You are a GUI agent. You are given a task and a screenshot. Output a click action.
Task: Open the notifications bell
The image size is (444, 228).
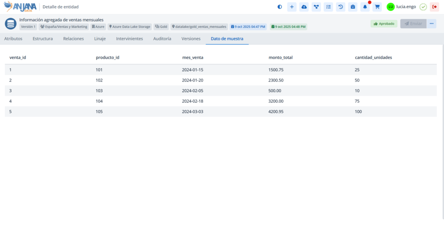coord(365,7)
